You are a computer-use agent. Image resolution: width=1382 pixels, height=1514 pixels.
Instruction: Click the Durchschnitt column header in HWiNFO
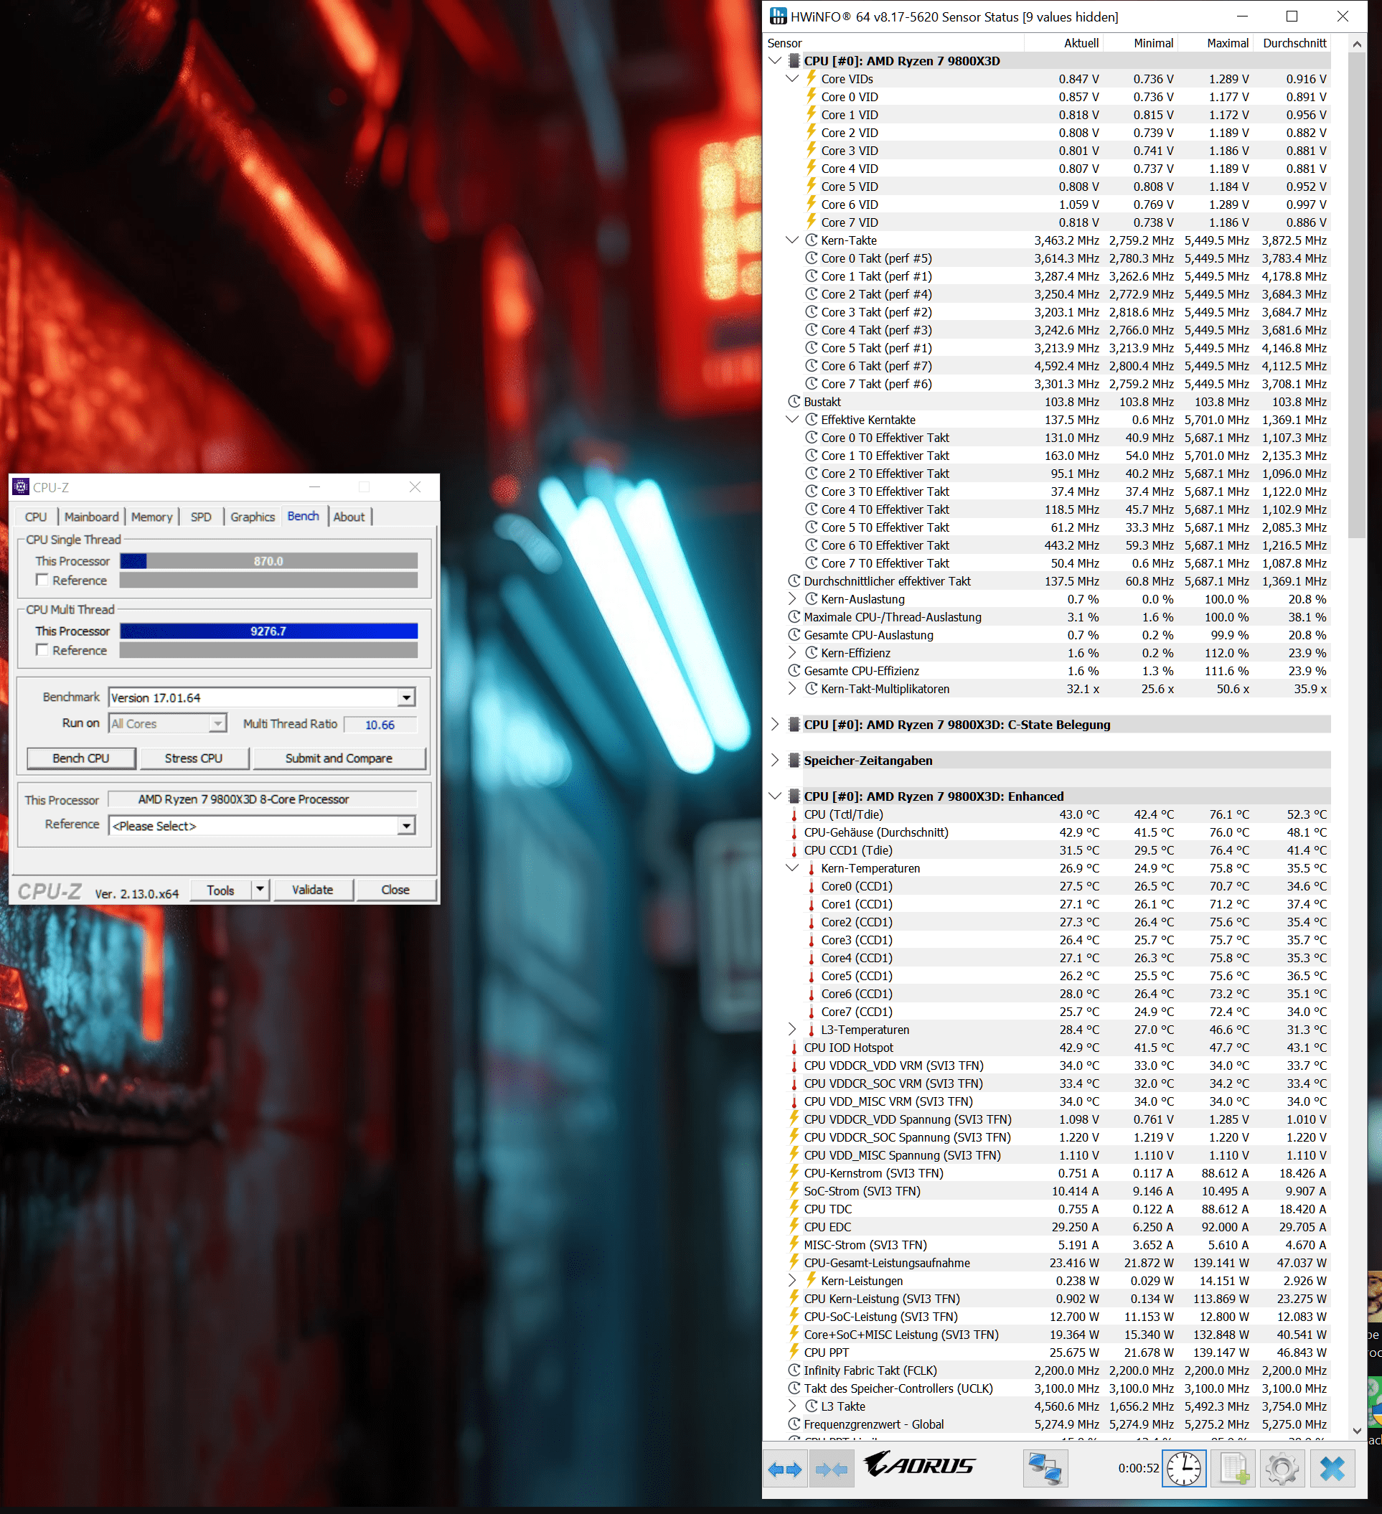(x=1292, y=43)
